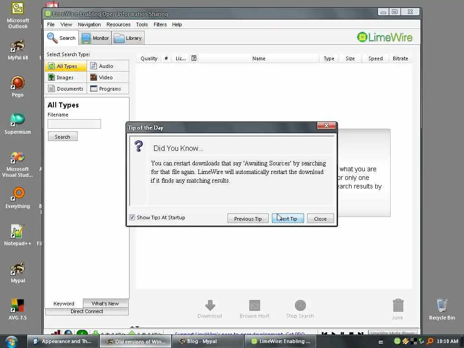464x348 pixels.
Task: Click the Browse Host icon
Action: point(255,305)
